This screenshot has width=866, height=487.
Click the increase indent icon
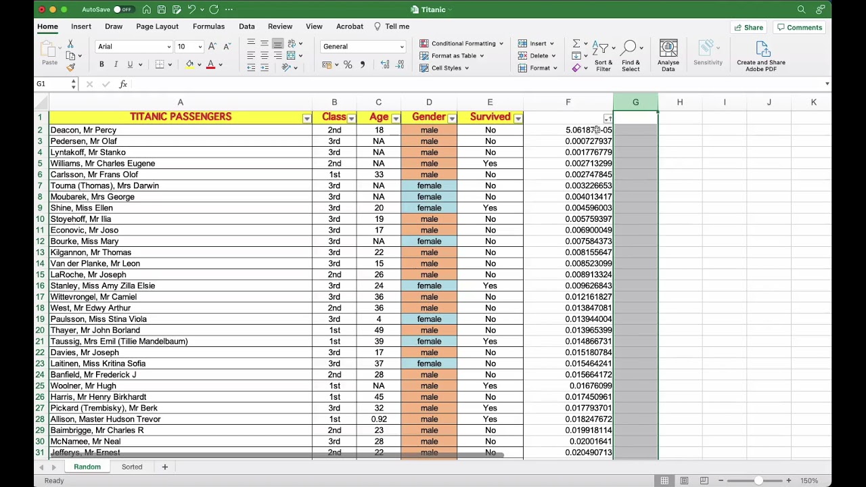click(265, 68)
